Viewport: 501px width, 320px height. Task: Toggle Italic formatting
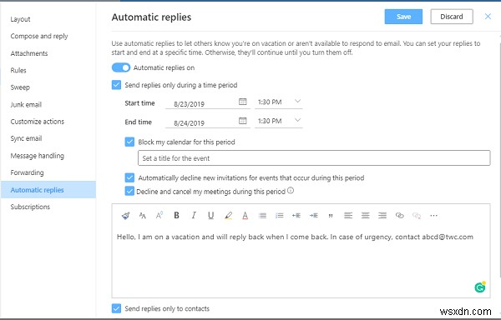pyautogui.click(x=194, y=216)
